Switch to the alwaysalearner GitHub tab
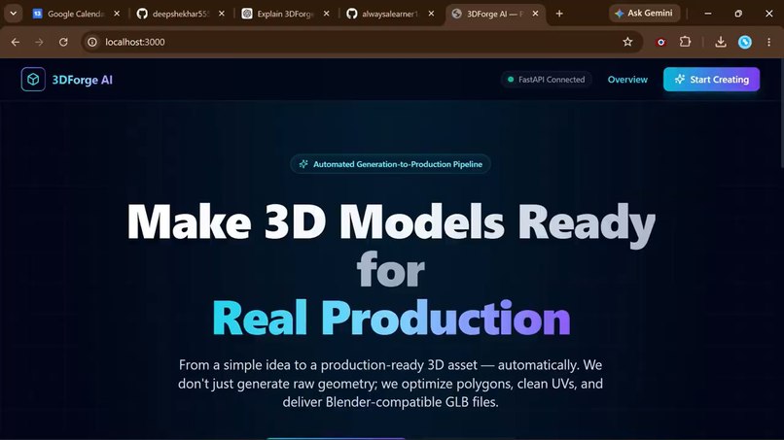The width and height of the screenshot is (784, 440). pos(389,14)
